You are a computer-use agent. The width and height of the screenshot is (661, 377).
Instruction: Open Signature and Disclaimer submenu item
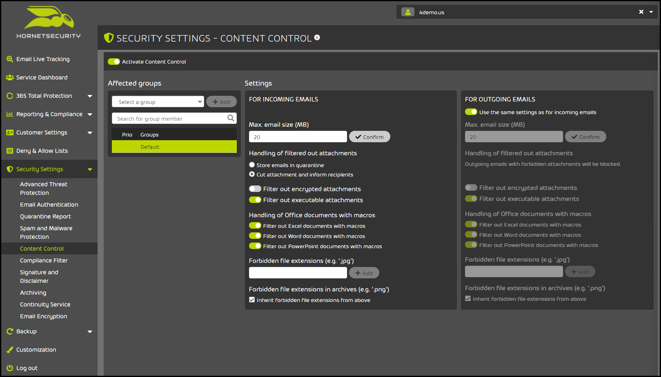[39, 276]
